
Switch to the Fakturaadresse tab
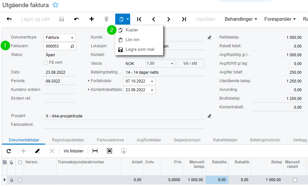tap(110, 140)
